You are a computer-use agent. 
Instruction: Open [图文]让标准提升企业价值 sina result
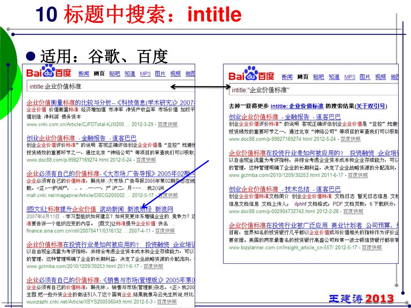(x=100, y=209)
